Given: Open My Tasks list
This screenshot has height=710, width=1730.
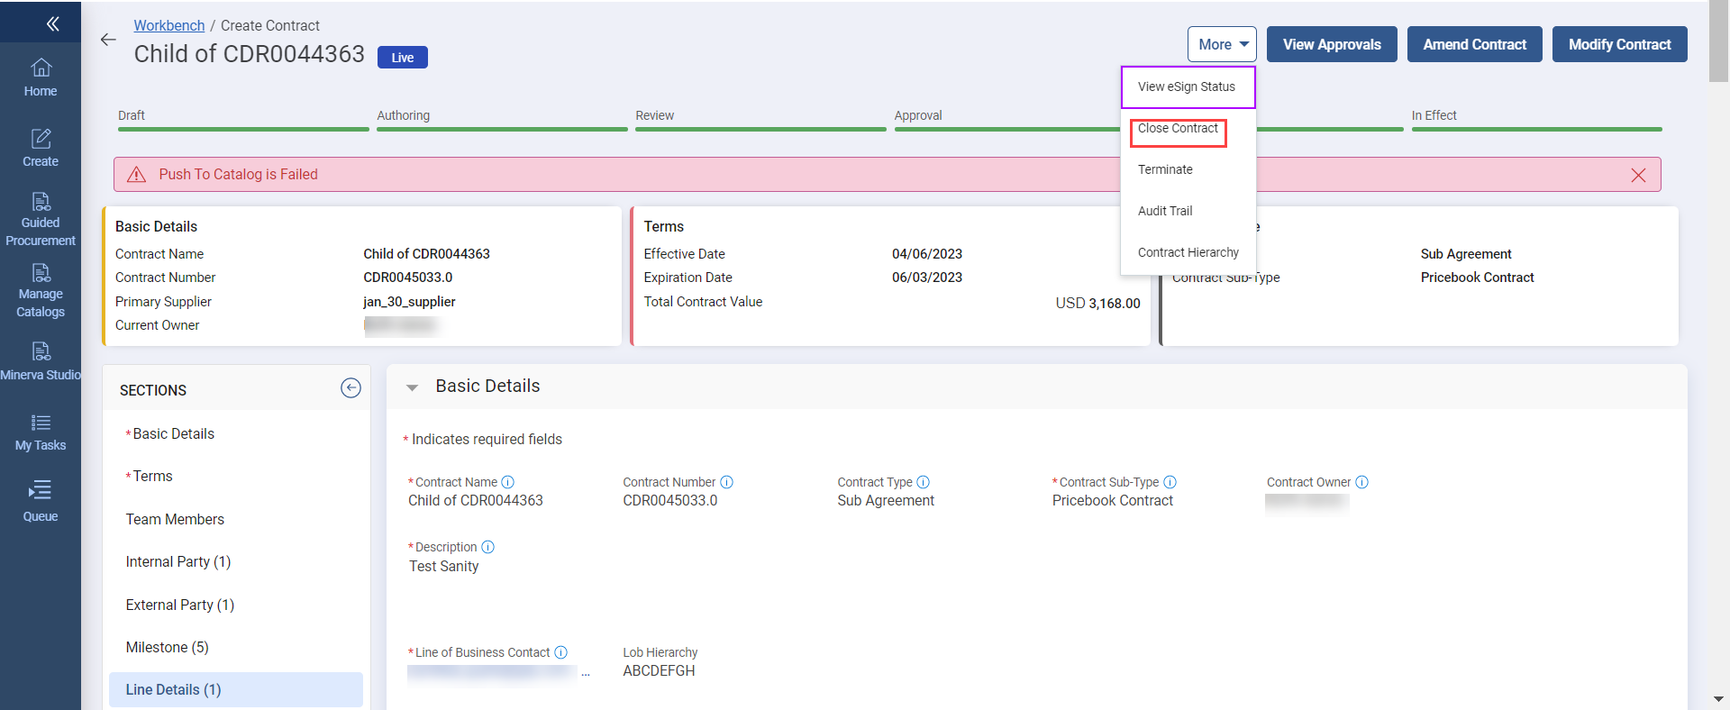Looking at the screenshot, I should (x=41, y=432).
